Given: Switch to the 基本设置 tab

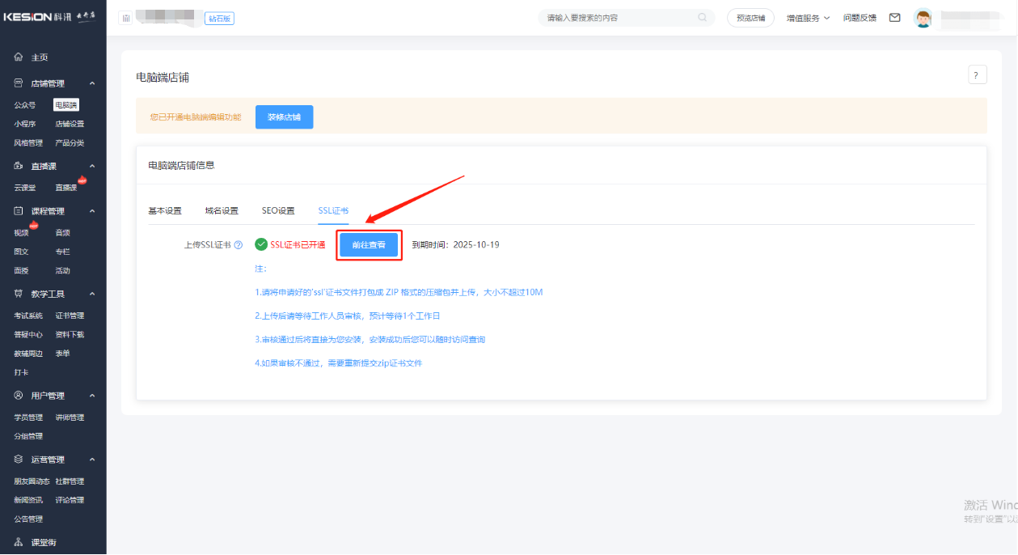Looking at the screenshot, I should point(165,210).
